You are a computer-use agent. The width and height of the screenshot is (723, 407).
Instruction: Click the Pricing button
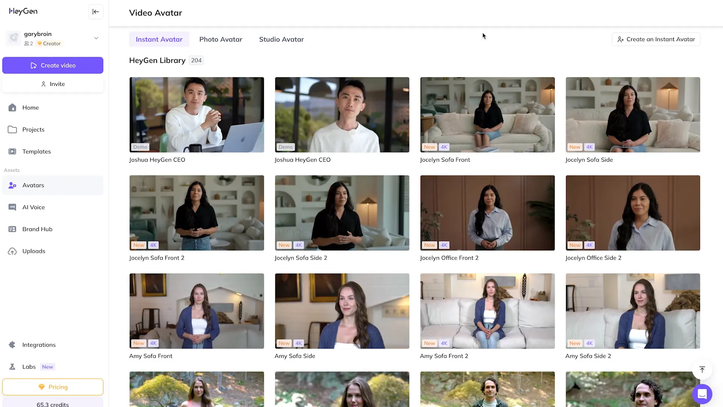(x=53, y=387)
